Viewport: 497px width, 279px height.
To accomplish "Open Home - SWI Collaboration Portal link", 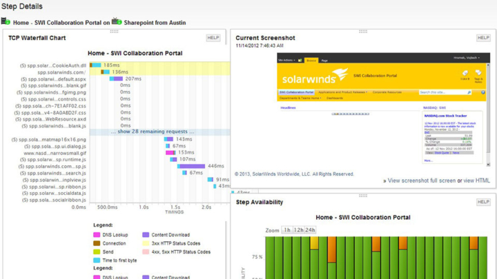I will (x=57, y=23).
